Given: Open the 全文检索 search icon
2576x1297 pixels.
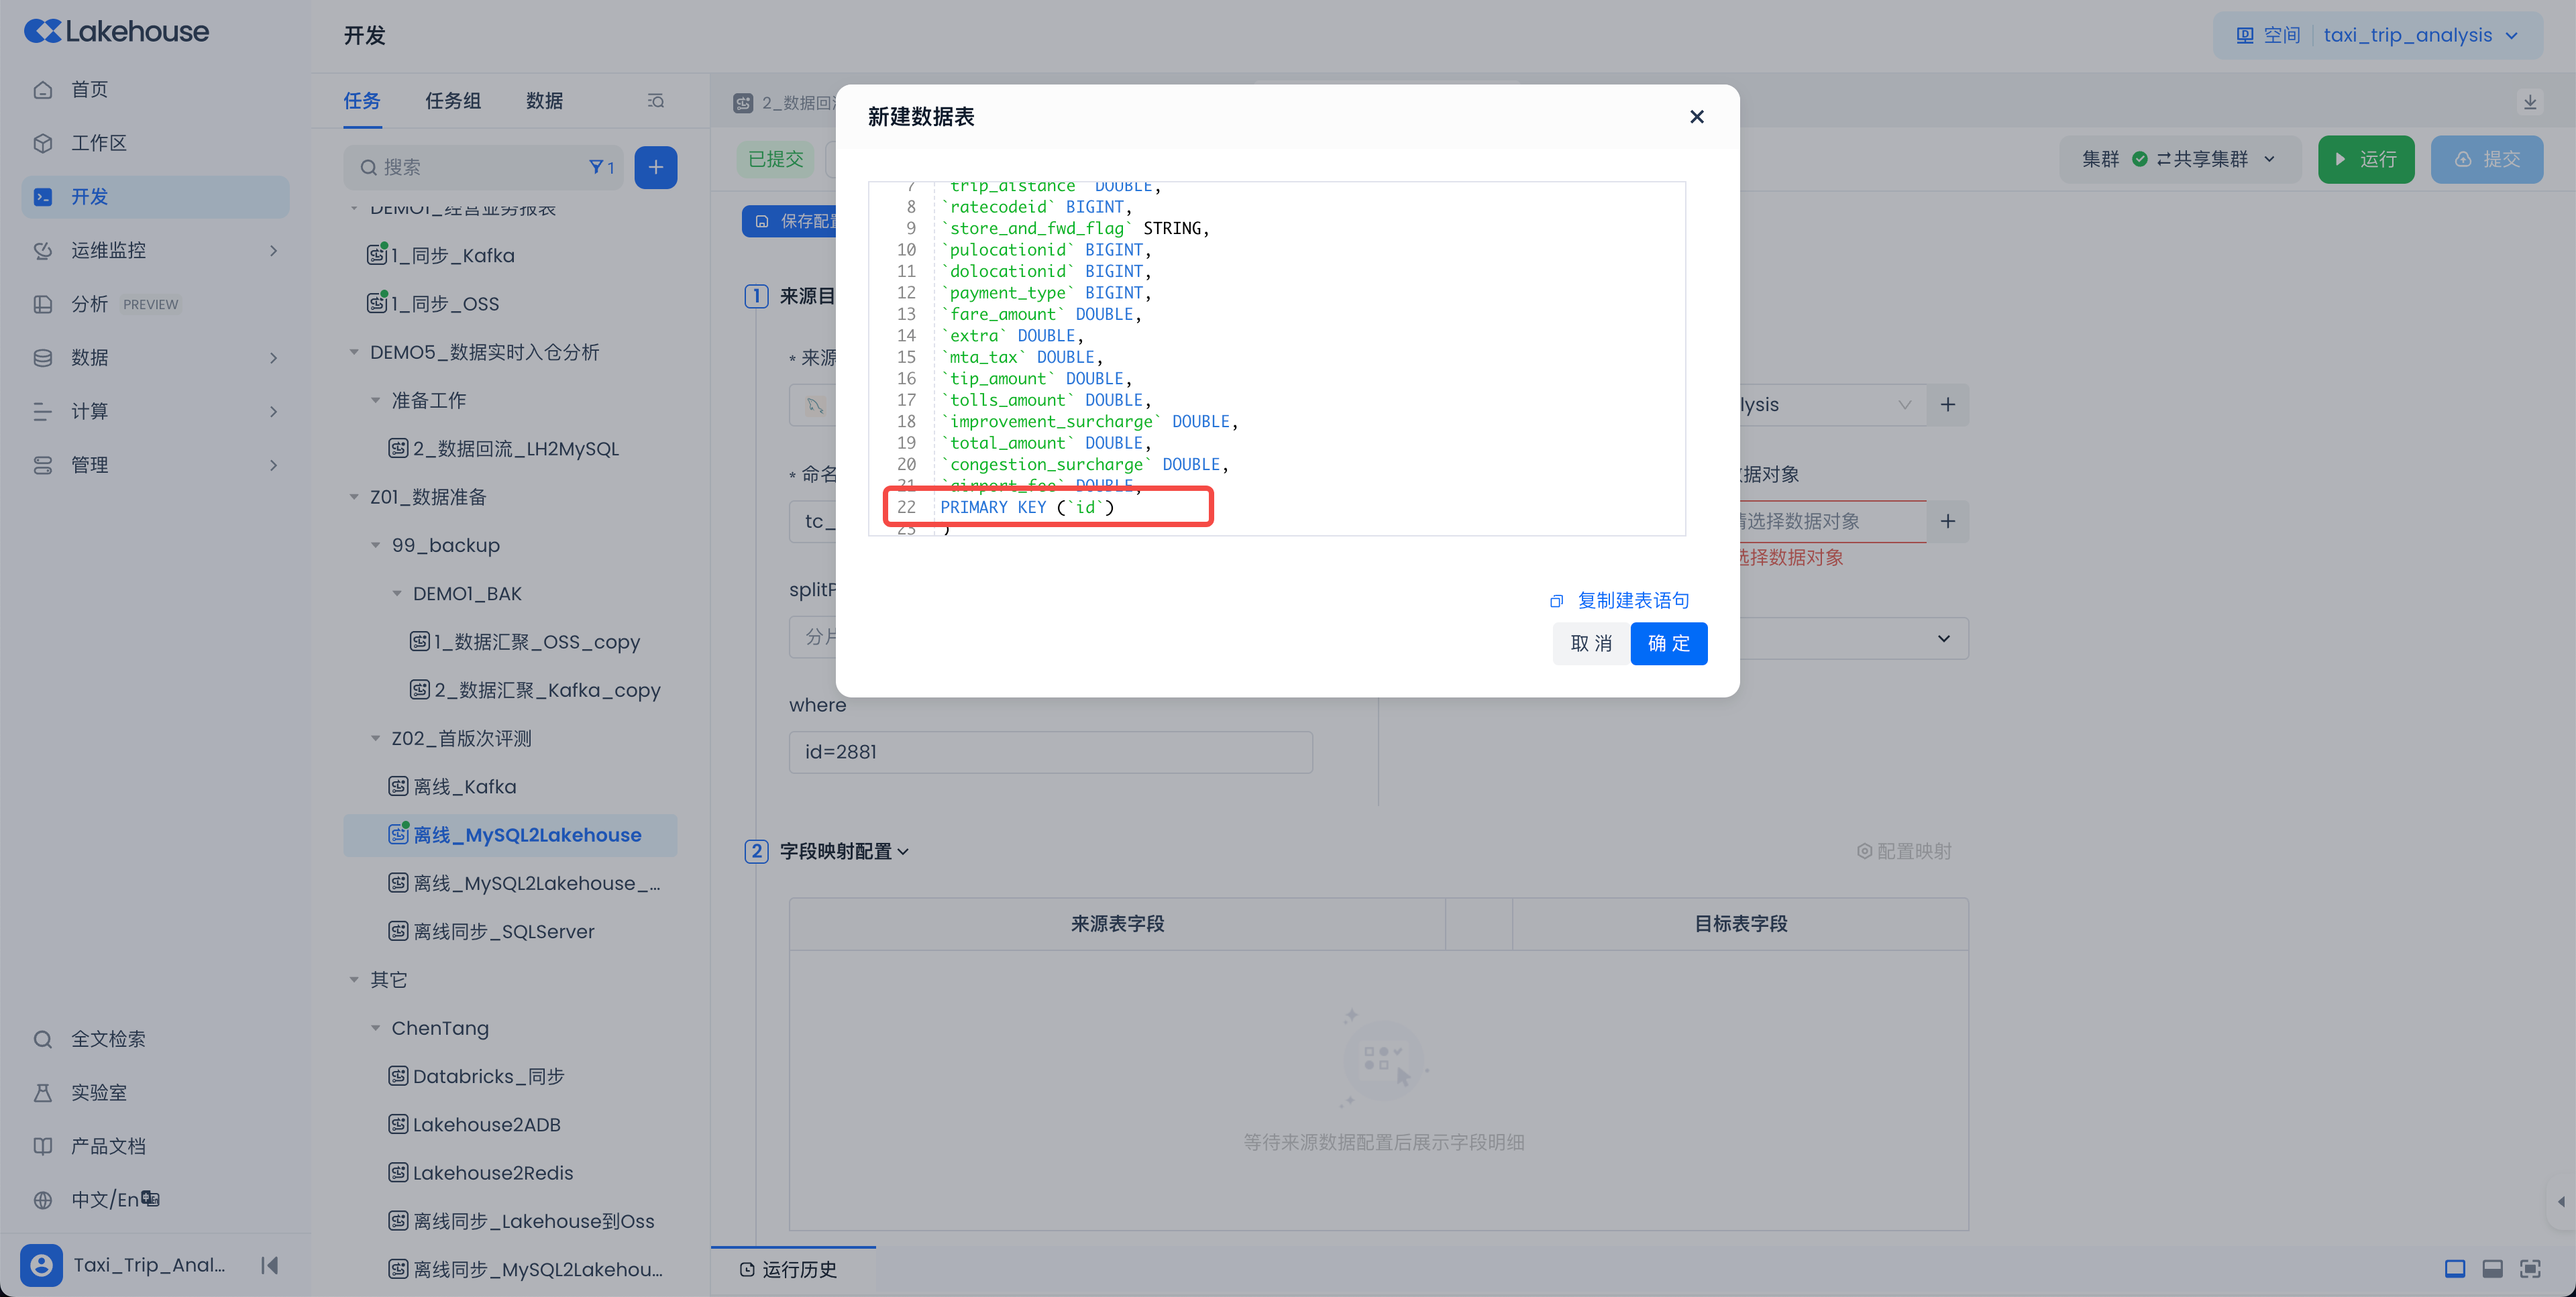Looking at the screenshot, I should [43, 1039].
